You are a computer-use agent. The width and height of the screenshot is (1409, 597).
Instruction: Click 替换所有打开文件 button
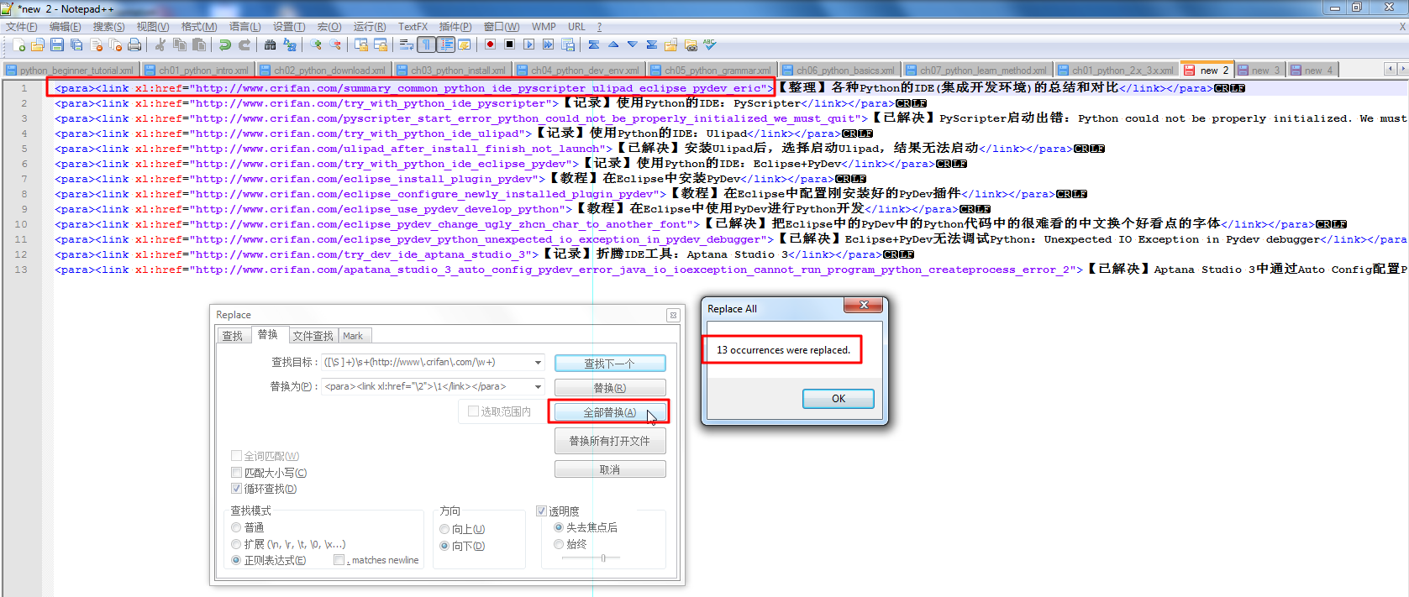pos(610,441)
